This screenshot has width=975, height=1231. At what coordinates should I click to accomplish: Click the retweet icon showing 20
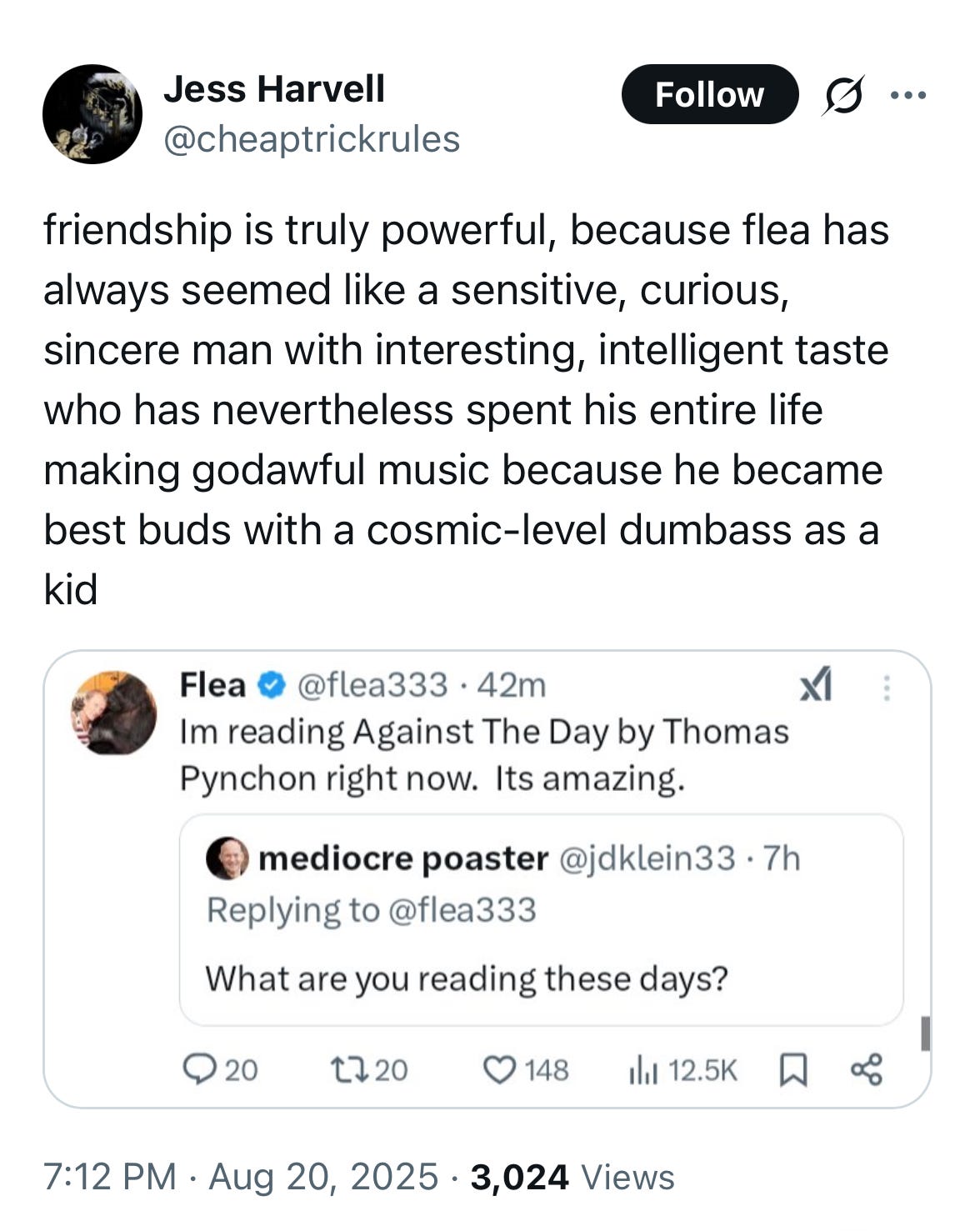tap(369, 1069)
